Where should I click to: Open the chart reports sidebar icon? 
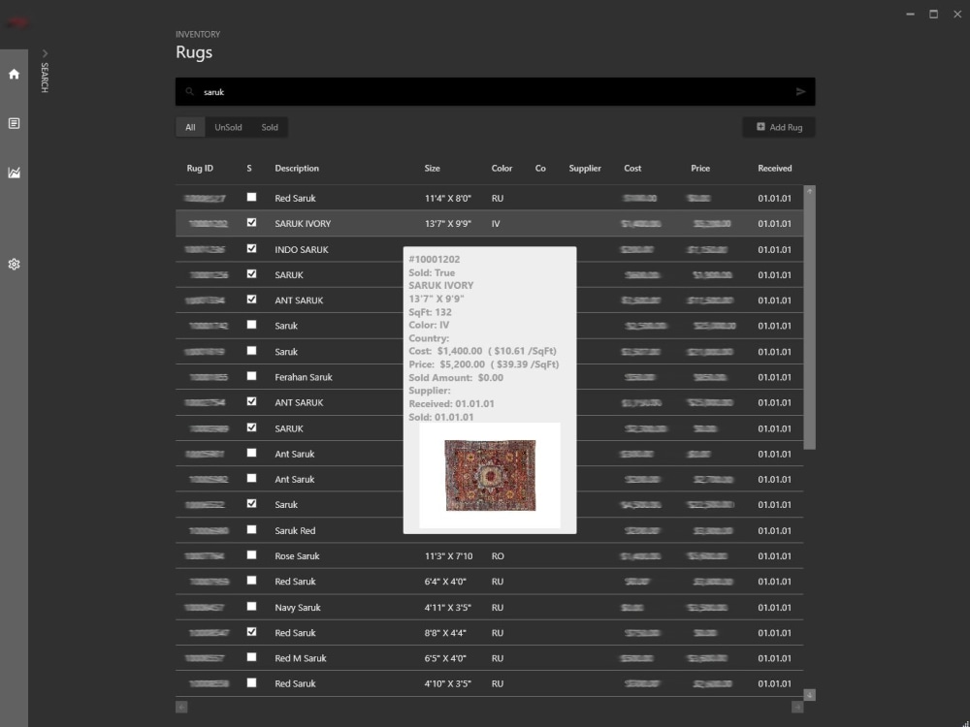click(x=14, y=173)
